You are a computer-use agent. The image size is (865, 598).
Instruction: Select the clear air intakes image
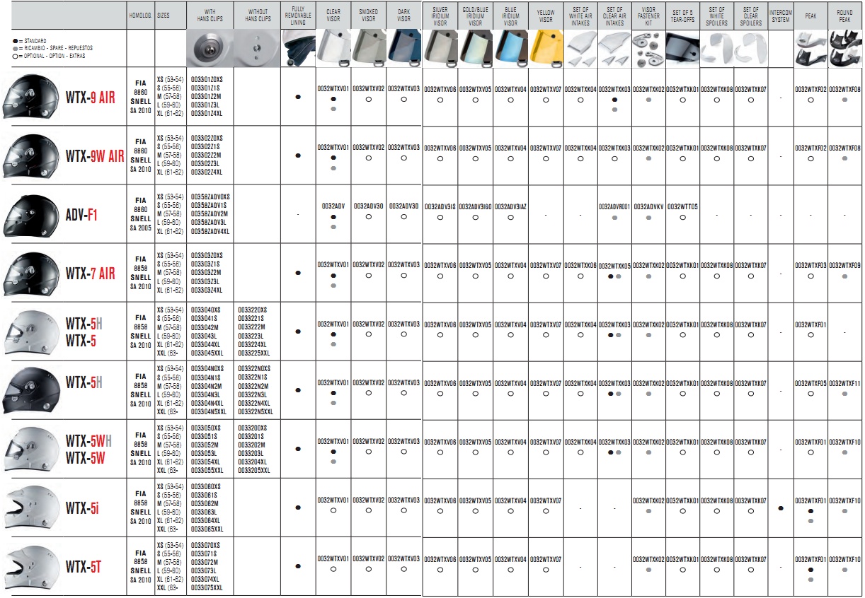[614, 49]
